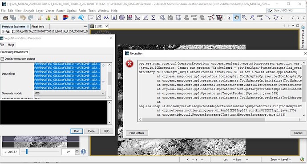Click the Undo arrow icon
The width and height of the screenshot is (307, 164).
pyautogui.click(x=23, y=18)
